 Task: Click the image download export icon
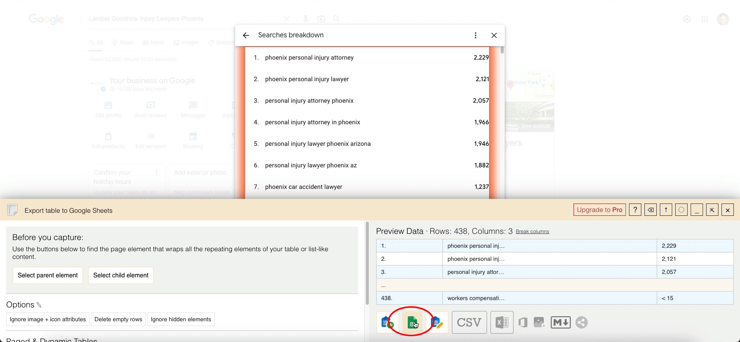tap(539, 322)
